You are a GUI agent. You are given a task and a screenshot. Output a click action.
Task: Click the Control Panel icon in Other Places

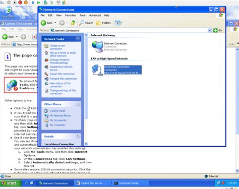coord(46,111)
